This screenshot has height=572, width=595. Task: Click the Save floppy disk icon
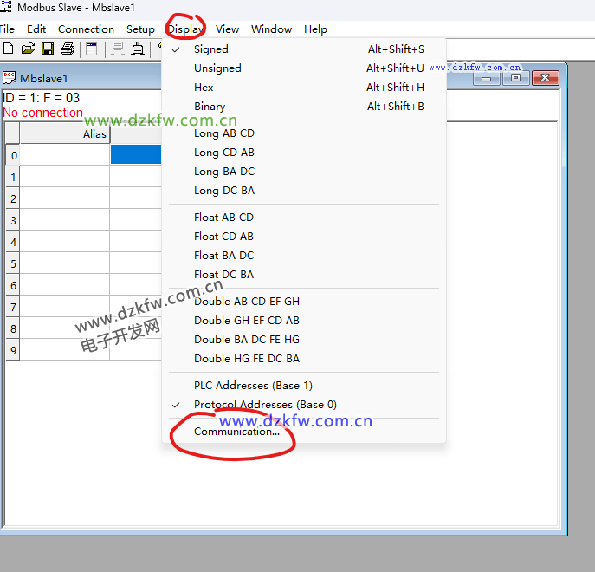click(48, 49)
